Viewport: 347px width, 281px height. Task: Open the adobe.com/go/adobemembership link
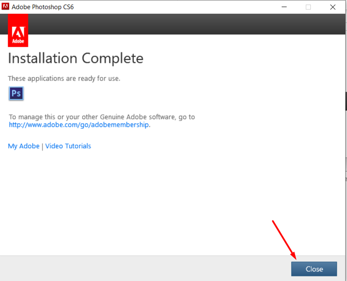pyautogui.click(x=79, y=125)
